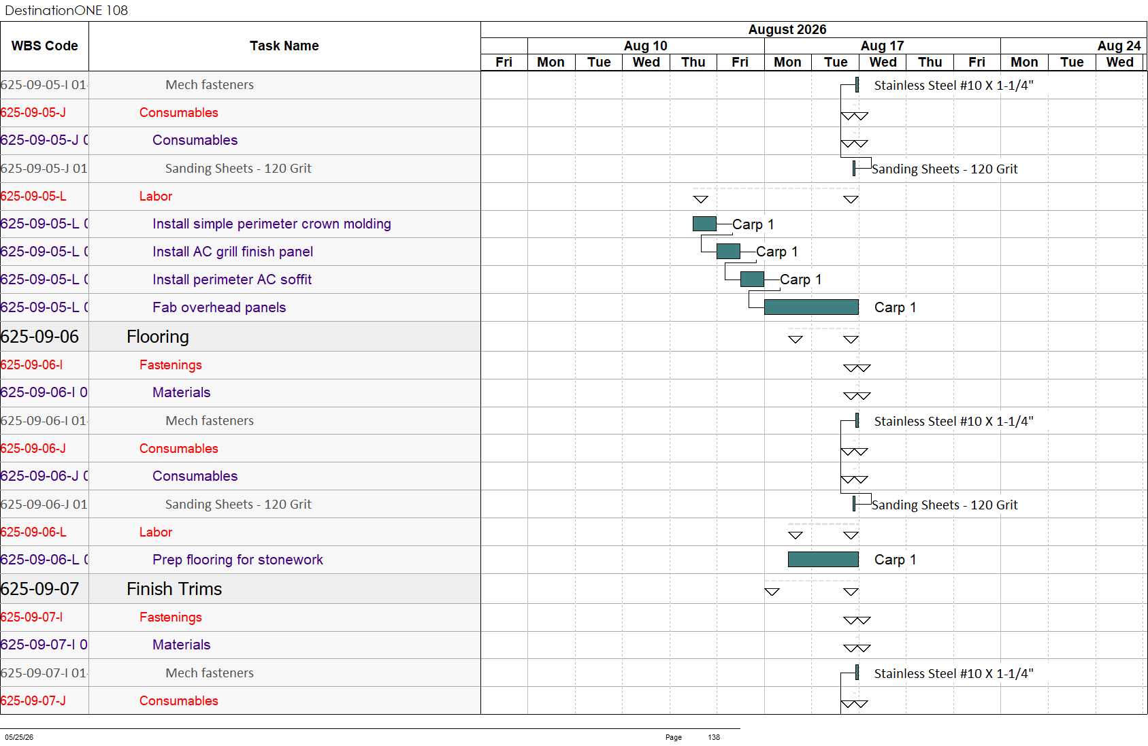
Task: Select the Prep flooring for stonework bar
Action: click(x=823, y=560)
